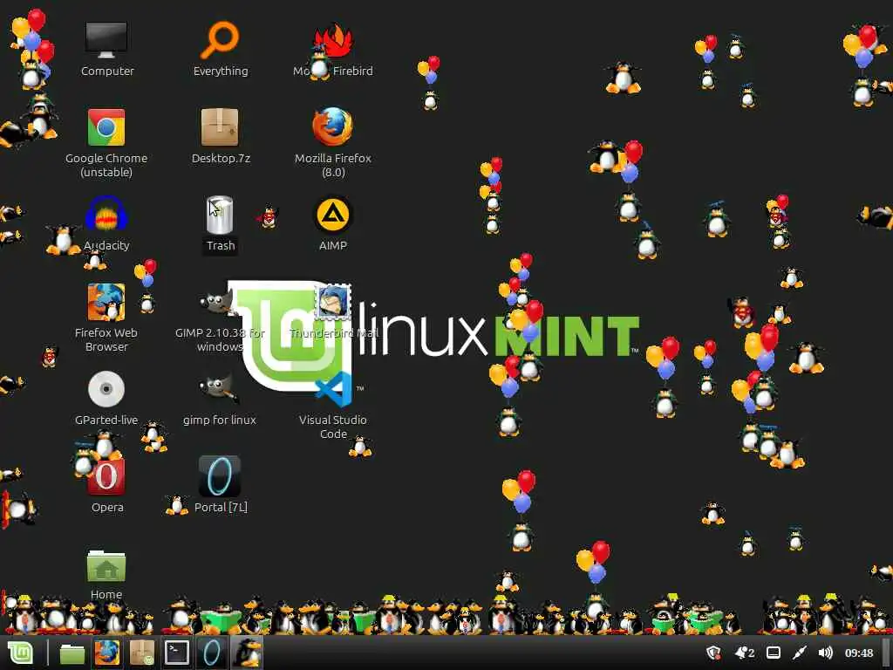This screenshot has height=670, width=893.
Task: Select the Desktop.7z archive file
Action: 220,127
